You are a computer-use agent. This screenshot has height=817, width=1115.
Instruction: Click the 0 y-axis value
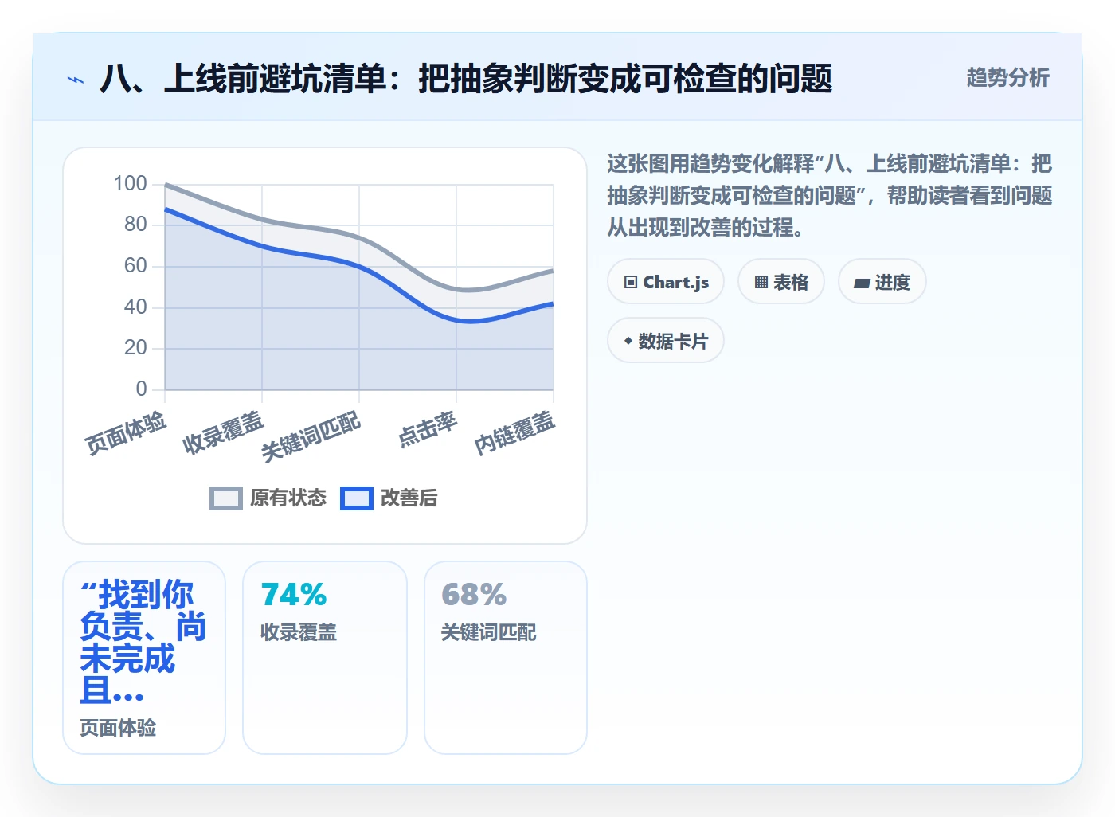(142, 389)
